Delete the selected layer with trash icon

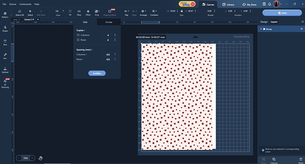[301, 160]
